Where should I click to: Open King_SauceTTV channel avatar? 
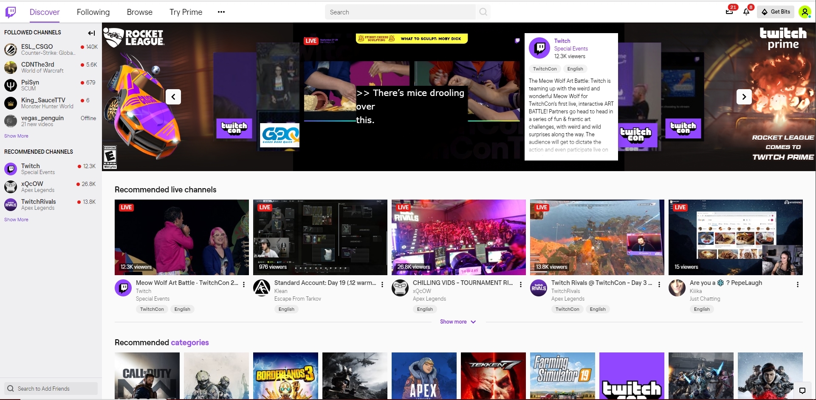11,103
